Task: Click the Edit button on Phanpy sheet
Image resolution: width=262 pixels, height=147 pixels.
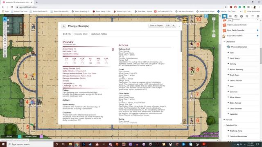Action: [168, 25]
